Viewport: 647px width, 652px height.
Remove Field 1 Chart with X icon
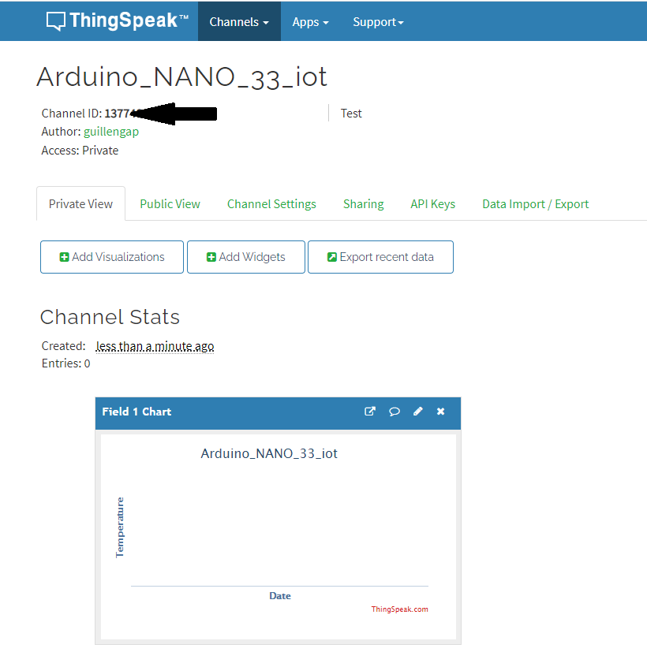coord(440,412)
